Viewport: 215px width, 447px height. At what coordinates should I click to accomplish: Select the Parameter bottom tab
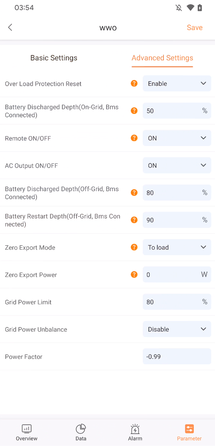[189, 432]
